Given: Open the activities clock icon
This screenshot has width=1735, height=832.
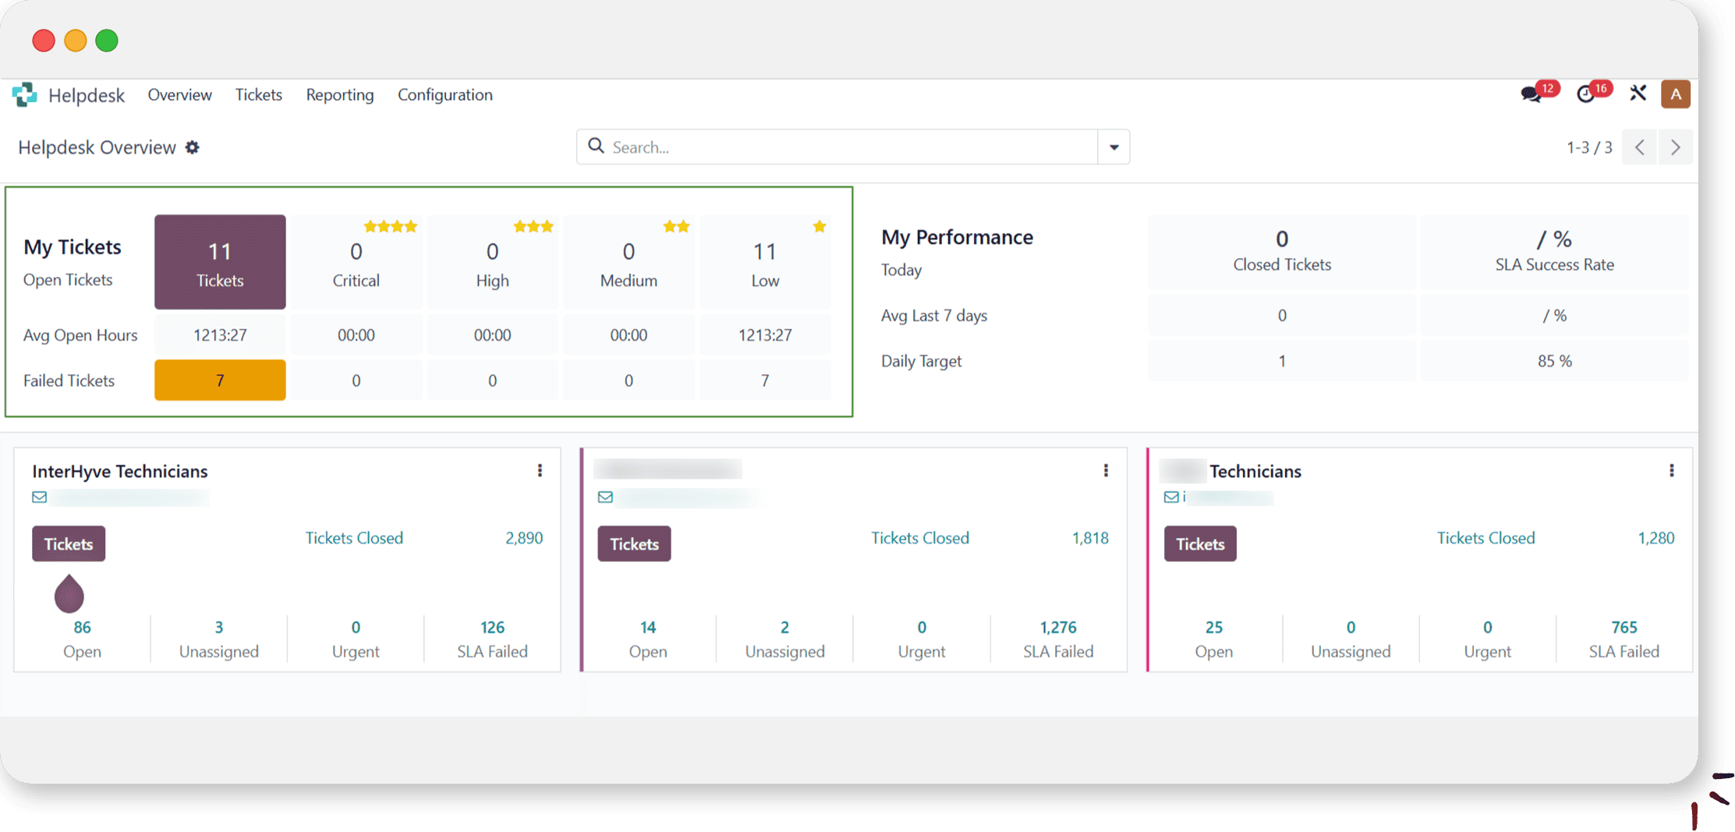Looking at the screenshot, I should point(1585,94).
